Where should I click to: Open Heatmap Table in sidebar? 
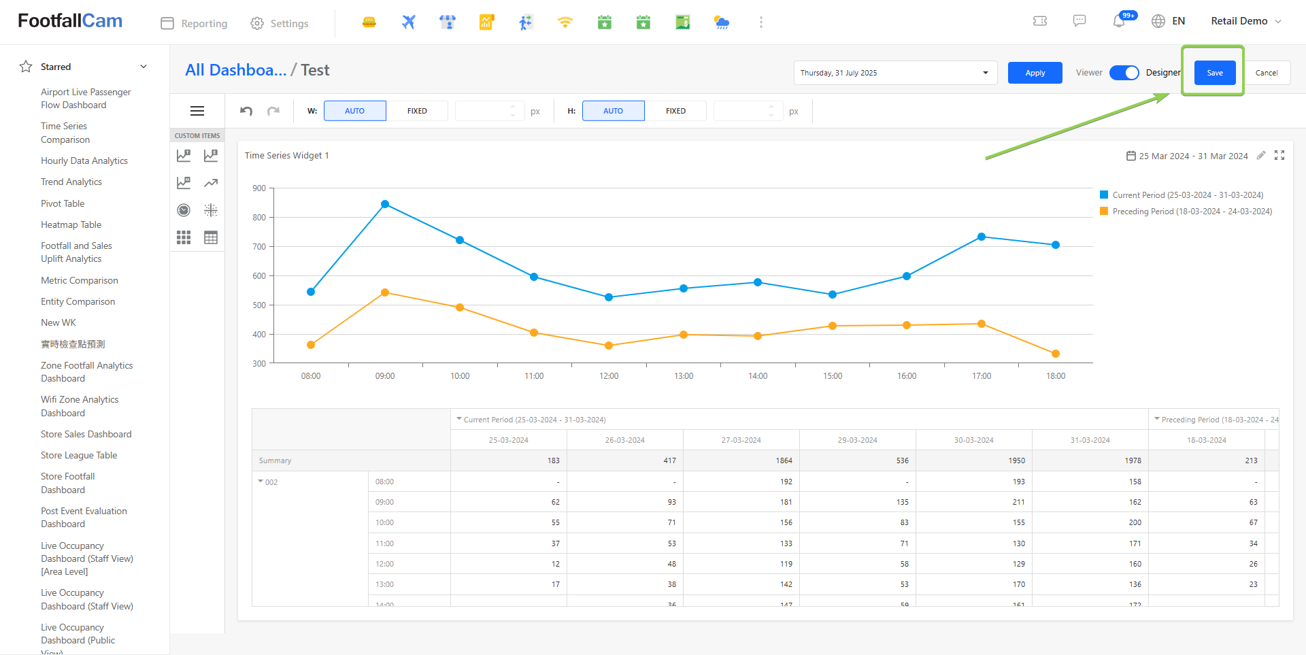71,224
